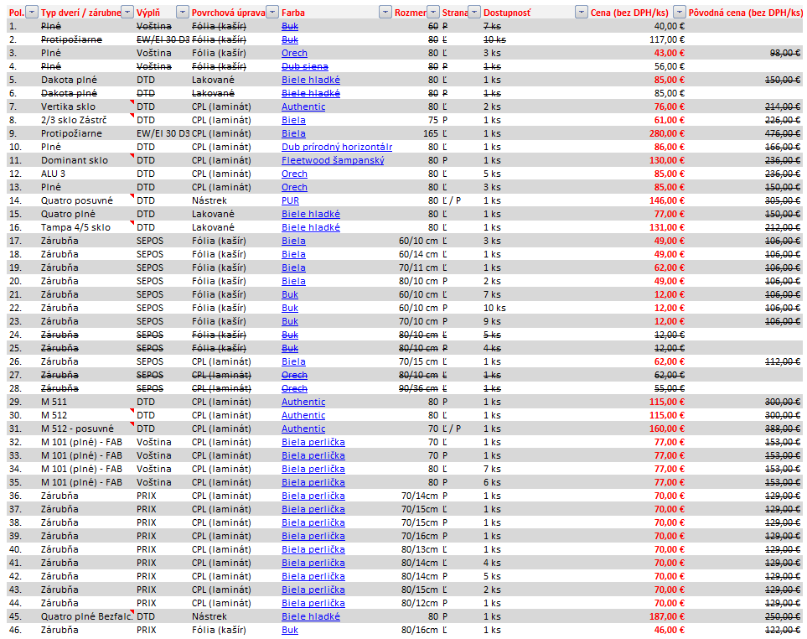Open the Buk link in row 1
The width and height of the screenshot is (807, 639).
pos(290,26)
